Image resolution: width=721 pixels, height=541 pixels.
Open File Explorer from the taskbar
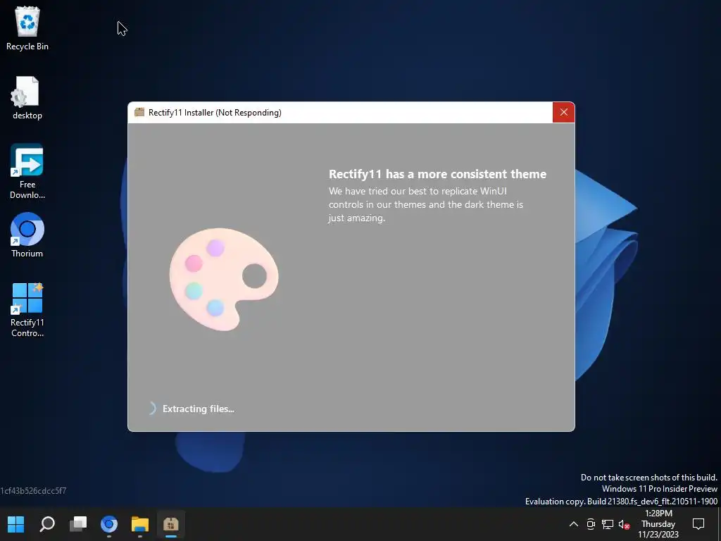140,524
